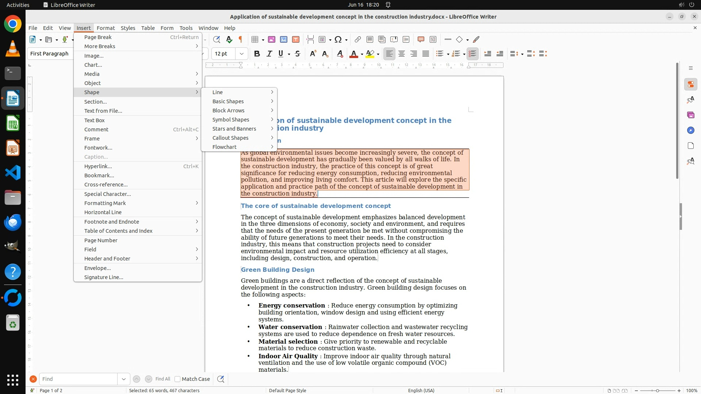The image size is (701, 394).
Task: Toggle formatting marks pilcrow icon
Action: click(241, 39)
